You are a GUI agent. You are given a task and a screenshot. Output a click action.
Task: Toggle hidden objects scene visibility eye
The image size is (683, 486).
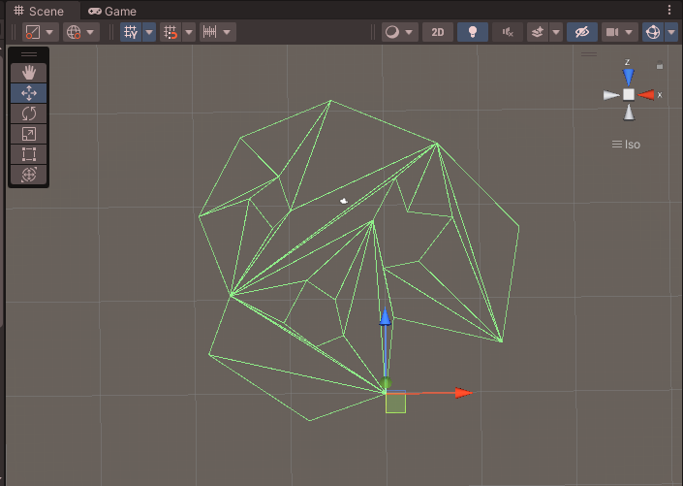click(x=582, y=32)
